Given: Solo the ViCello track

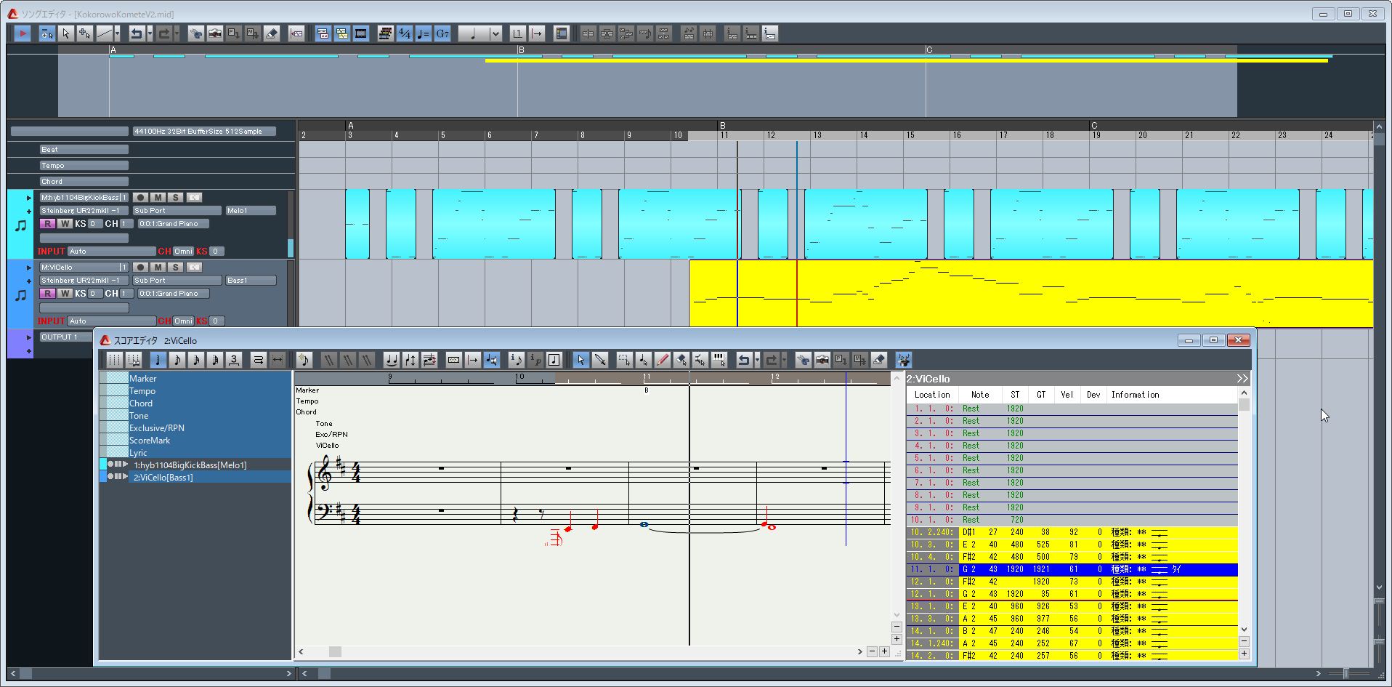Looking at the screenshot, I should coord(176,268).
